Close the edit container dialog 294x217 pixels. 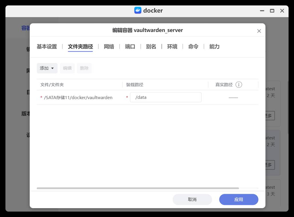point(259,31)
